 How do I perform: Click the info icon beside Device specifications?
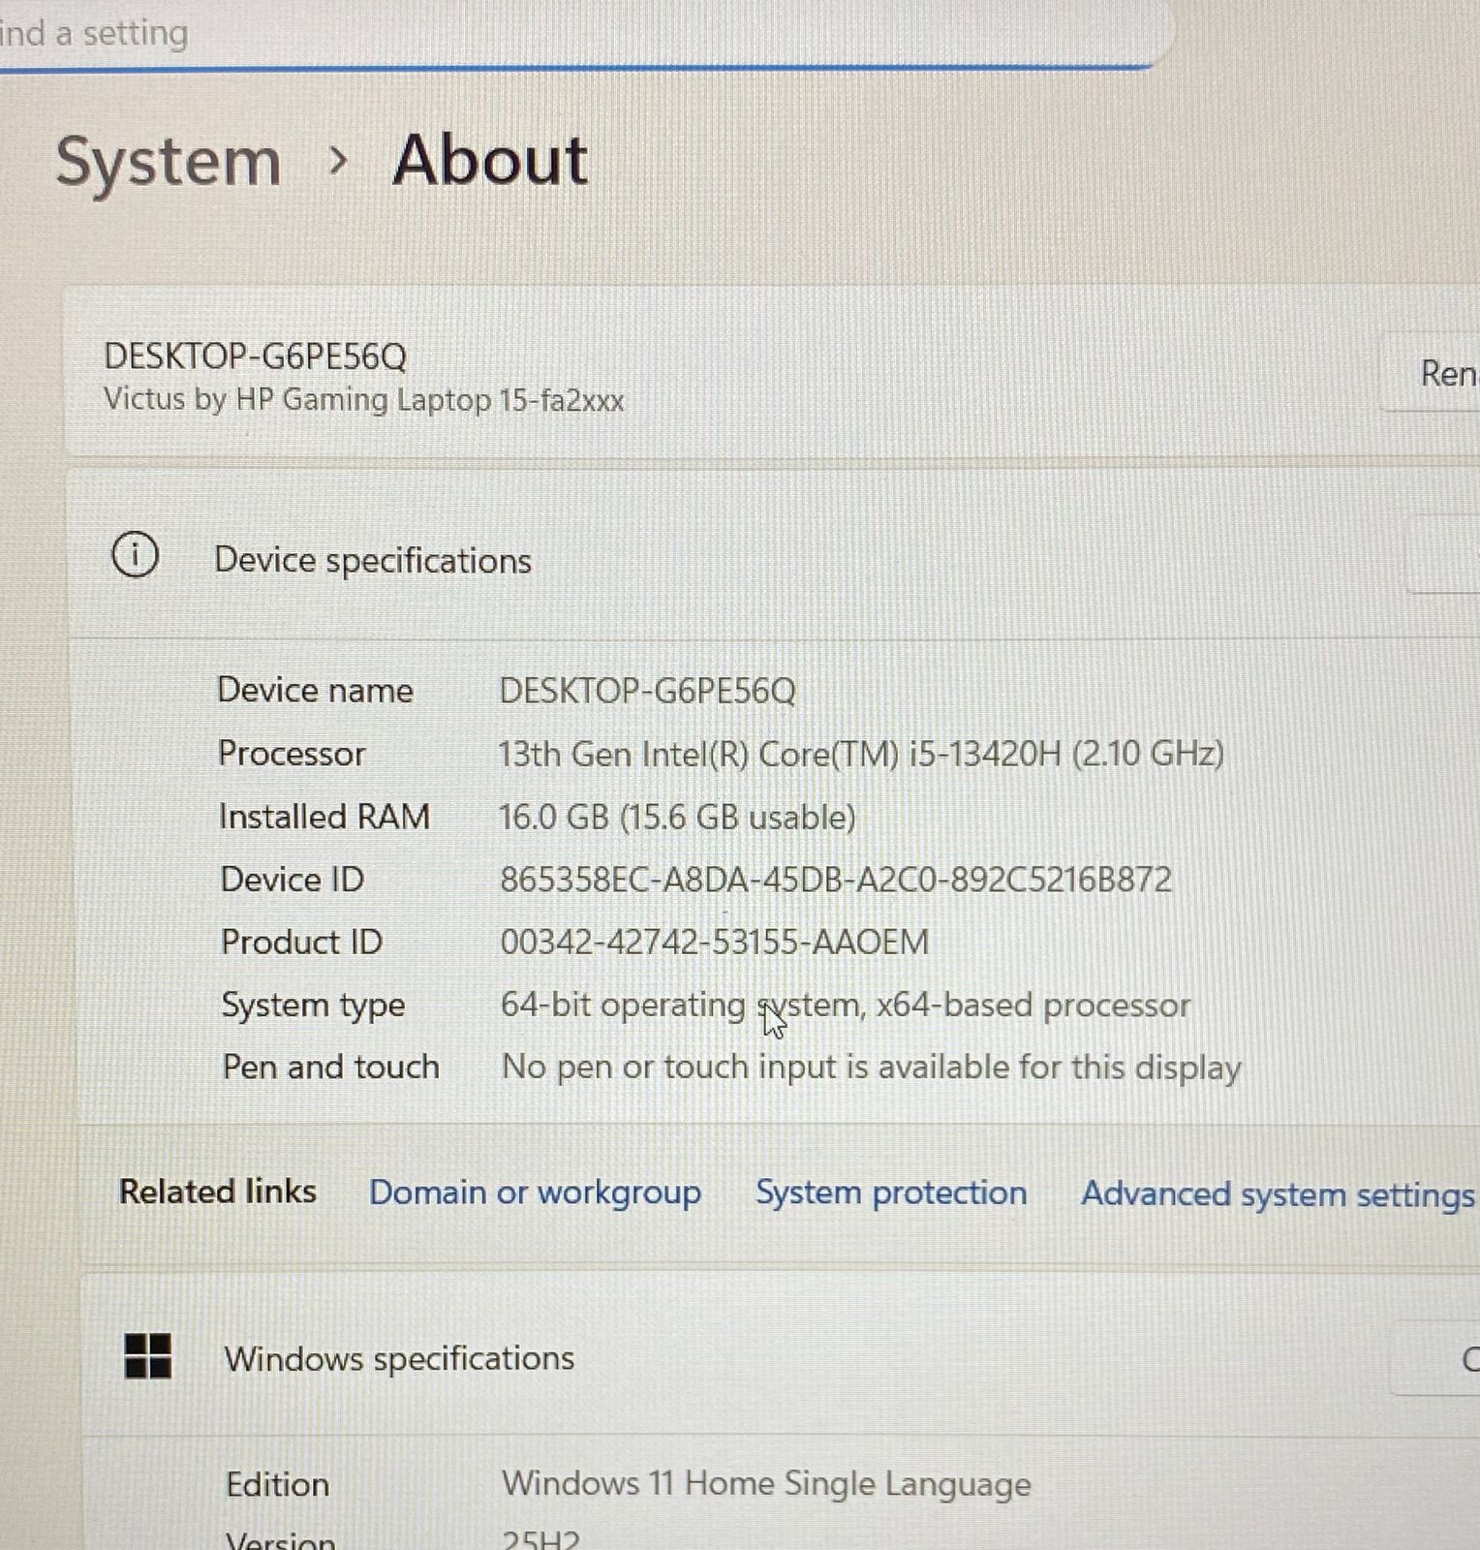[x=135, y=556]
